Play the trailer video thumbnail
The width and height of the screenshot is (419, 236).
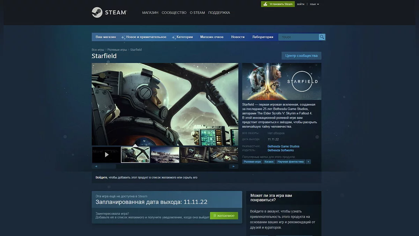[x=106, y=155]
